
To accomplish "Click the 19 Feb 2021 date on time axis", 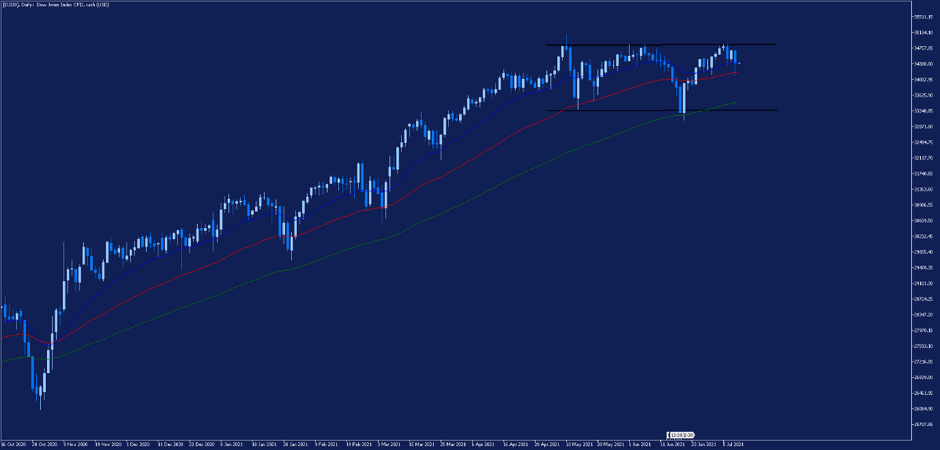I will tap(359, 443).
